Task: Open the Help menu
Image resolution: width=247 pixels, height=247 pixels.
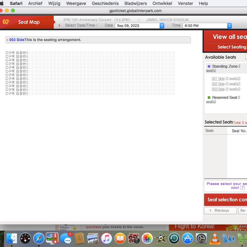Action: tap(203, 3)
